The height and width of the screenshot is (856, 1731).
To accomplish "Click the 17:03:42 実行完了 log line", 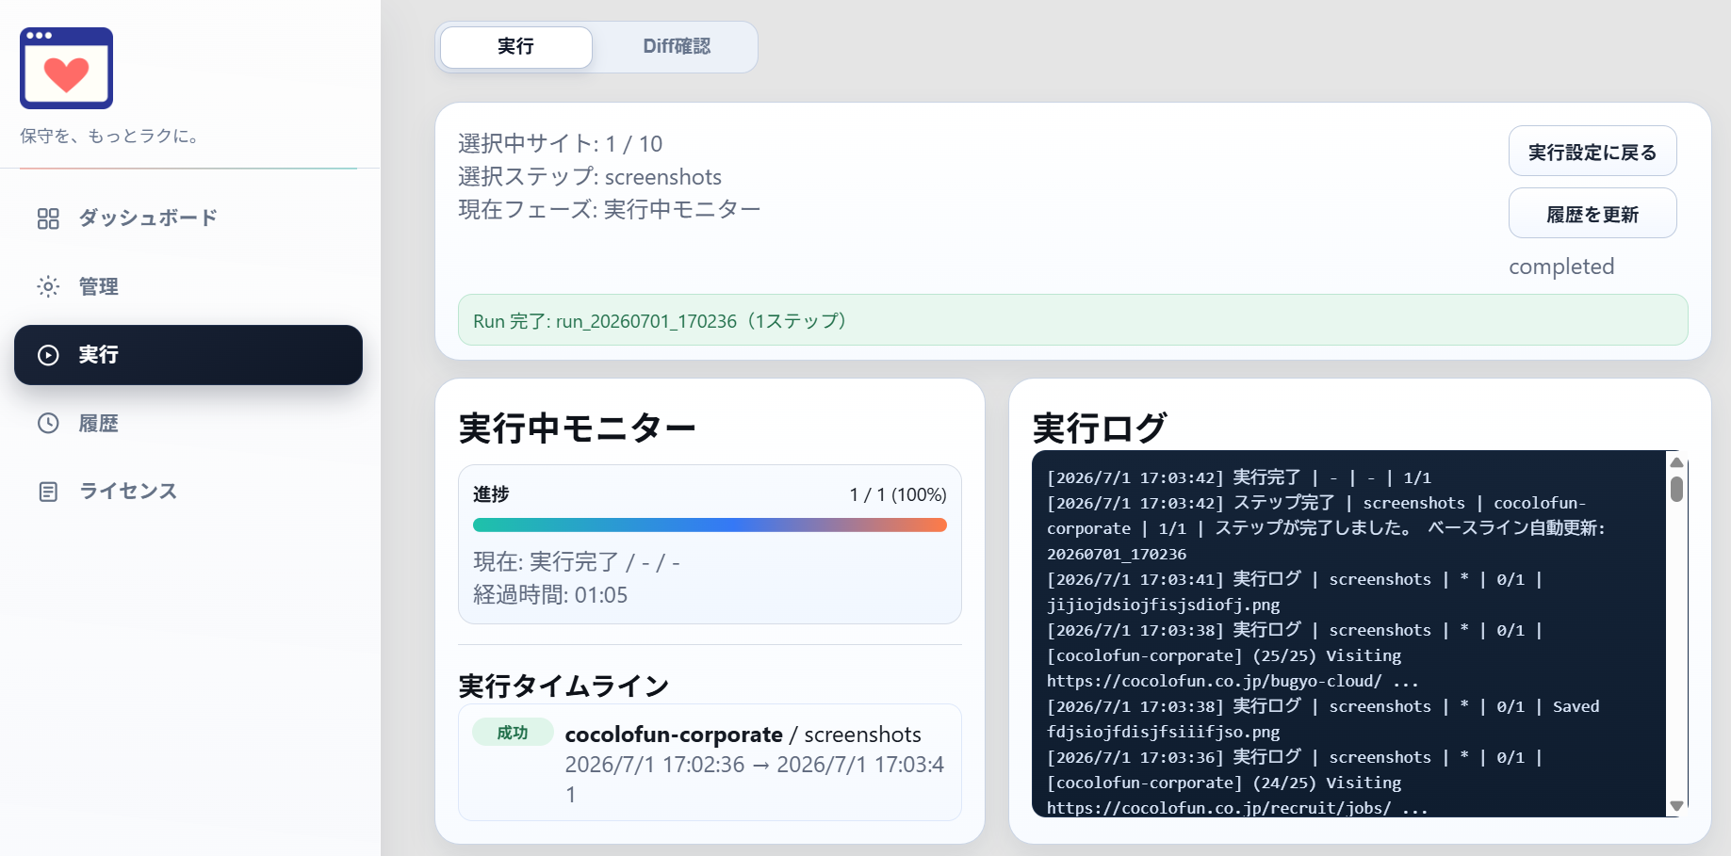I will click(x=1239, y=477).
